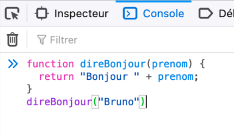Click the return keyword
Screen dimensions: 234x135
57,77
